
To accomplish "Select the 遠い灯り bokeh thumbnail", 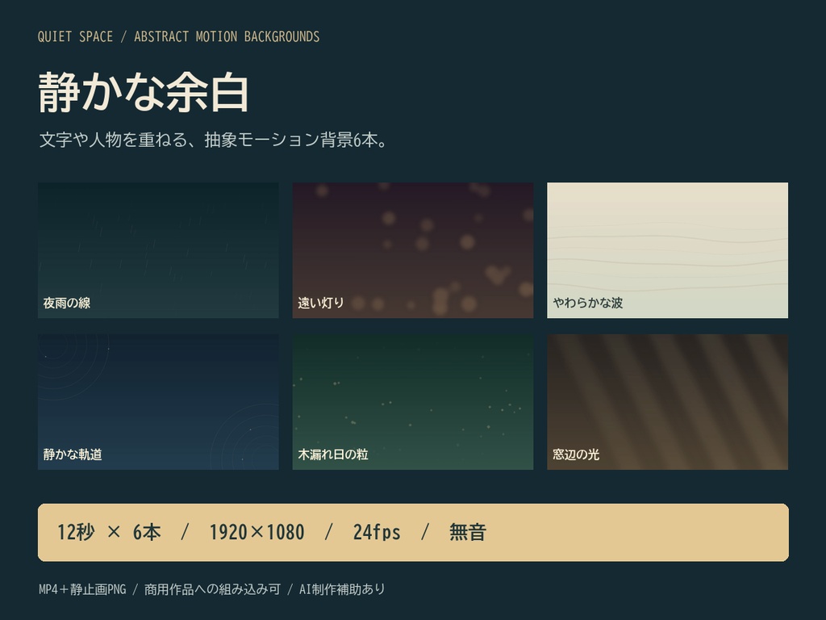I will (x=413, y=250).
